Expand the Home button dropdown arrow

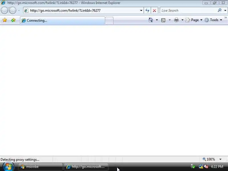pos(157,20)
